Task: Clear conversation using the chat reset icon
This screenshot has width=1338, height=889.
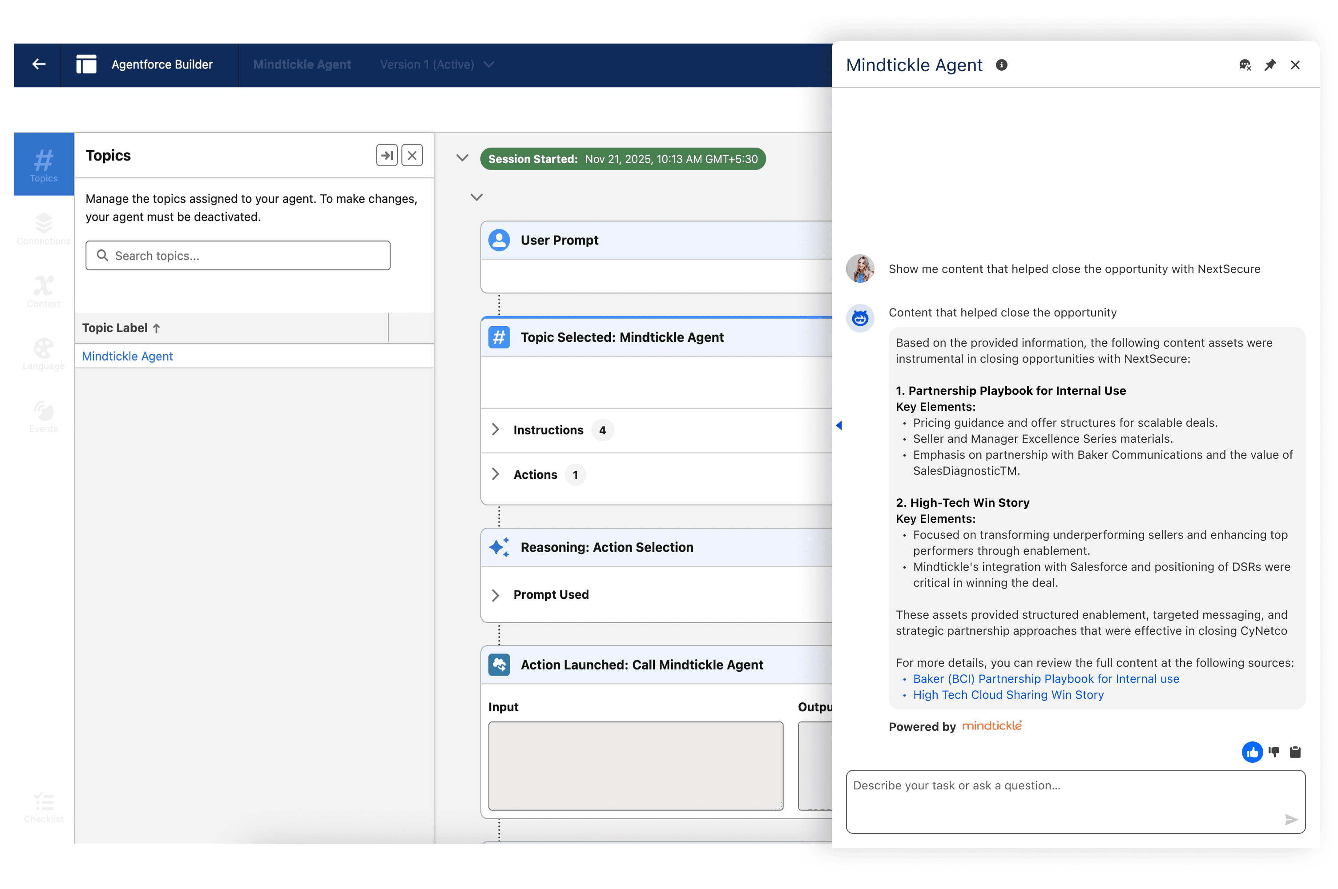Action: pyautogui.click(x=1245, y=64)
